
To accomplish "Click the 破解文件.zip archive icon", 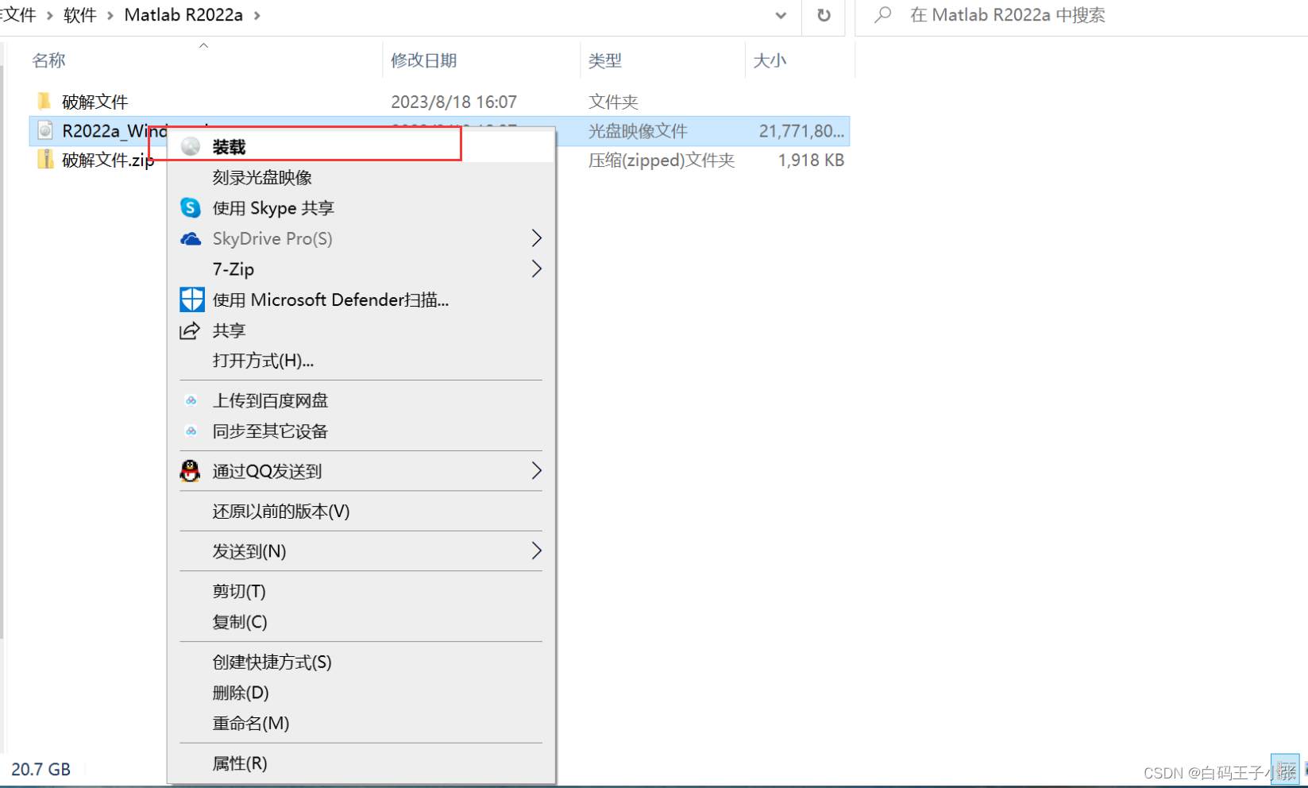I will [x=45, y=160].
